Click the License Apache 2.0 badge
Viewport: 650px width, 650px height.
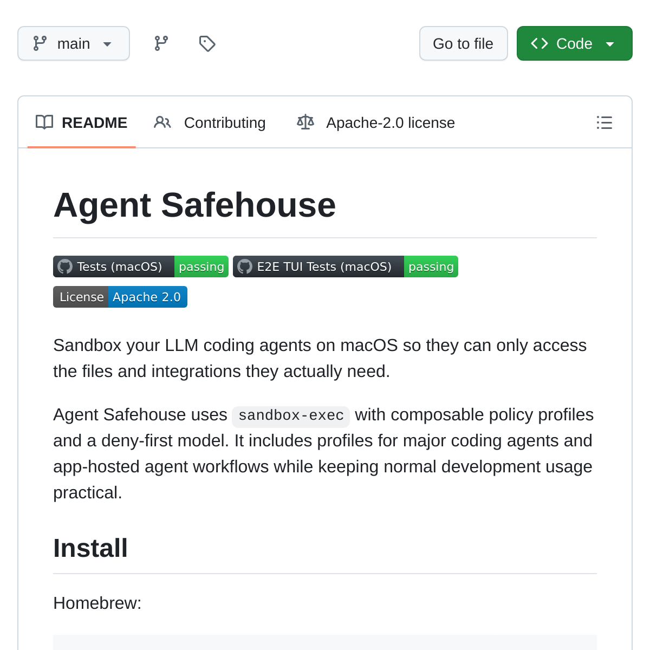tap(120, 296)
